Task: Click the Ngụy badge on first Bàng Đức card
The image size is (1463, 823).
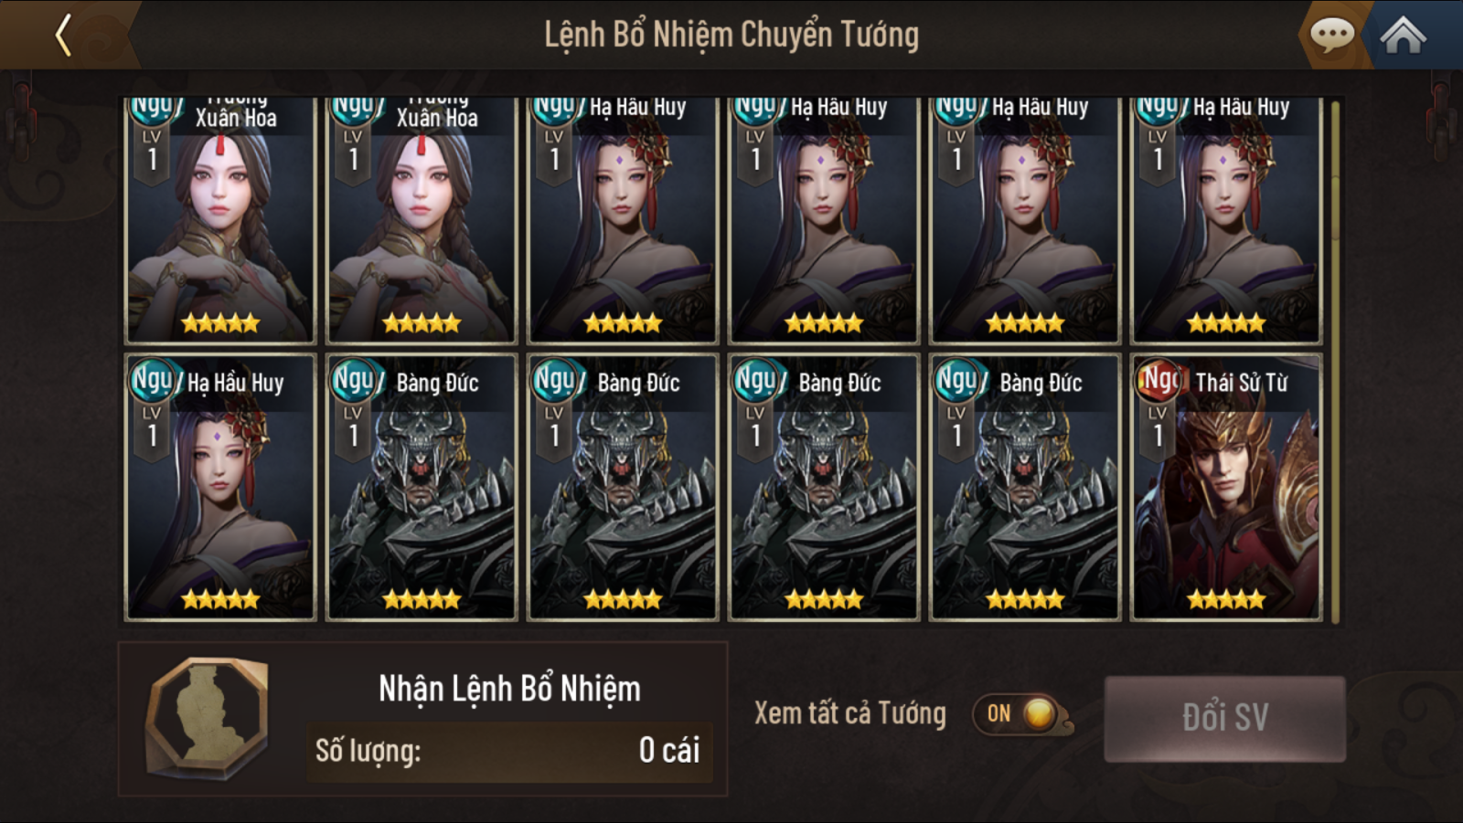Action: coord(355,379)
